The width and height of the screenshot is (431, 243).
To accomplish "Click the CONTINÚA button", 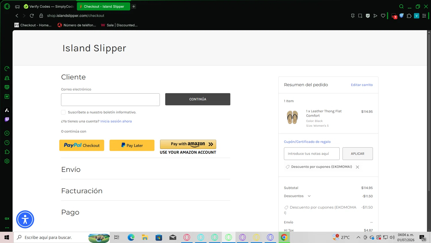I will tap(198, 99).
